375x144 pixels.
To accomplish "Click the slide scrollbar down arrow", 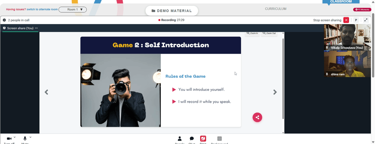I will 283,132.
